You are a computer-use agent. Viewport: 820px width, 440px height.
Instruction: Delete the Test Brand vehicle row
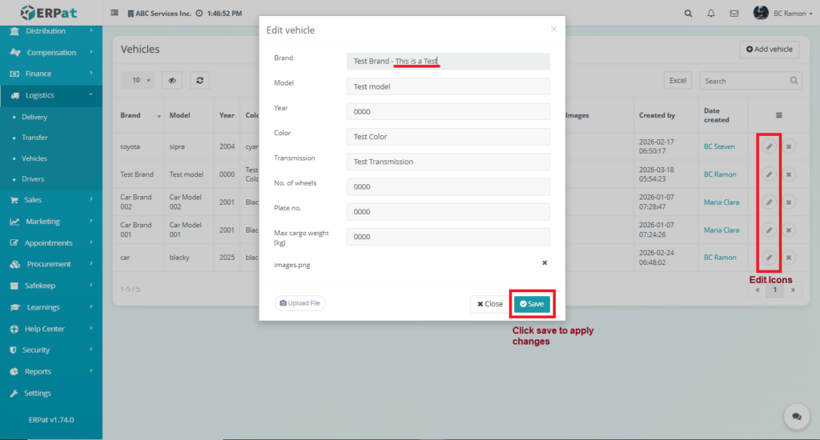[789, 174]
